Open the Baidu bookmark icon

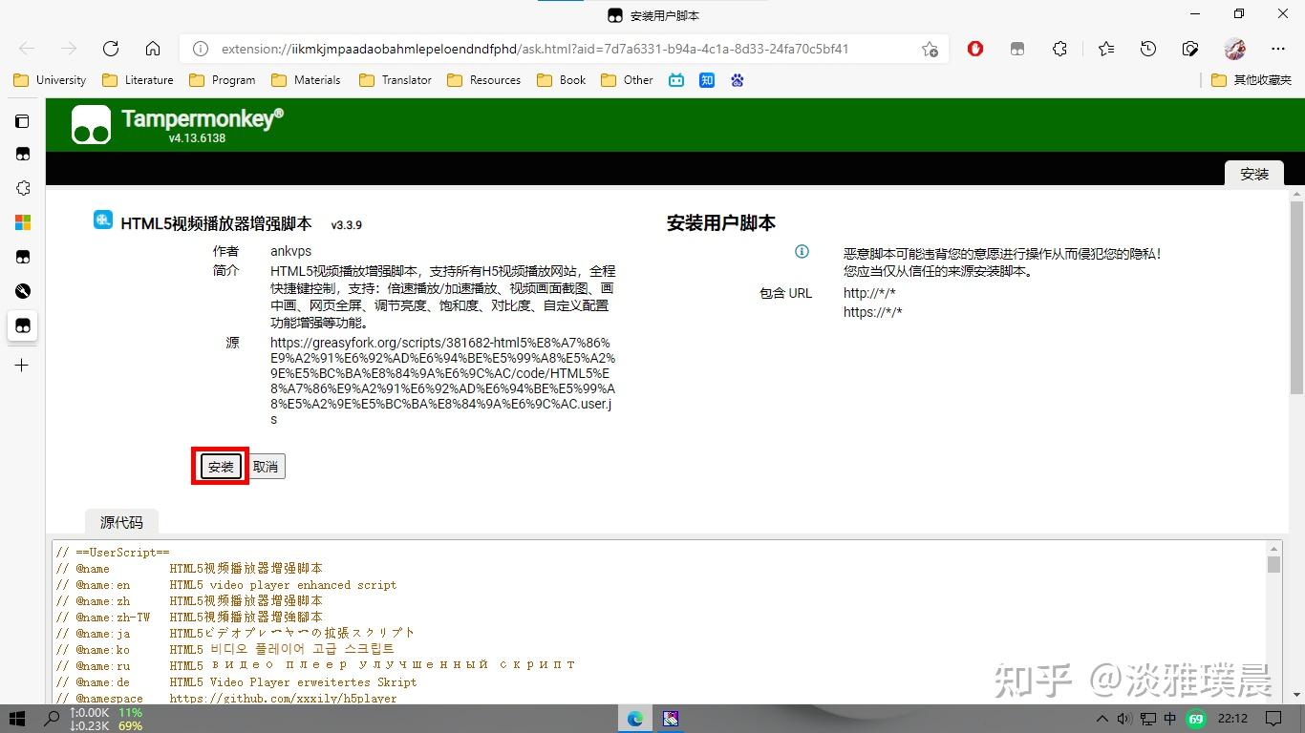click(x=737, y=80)
